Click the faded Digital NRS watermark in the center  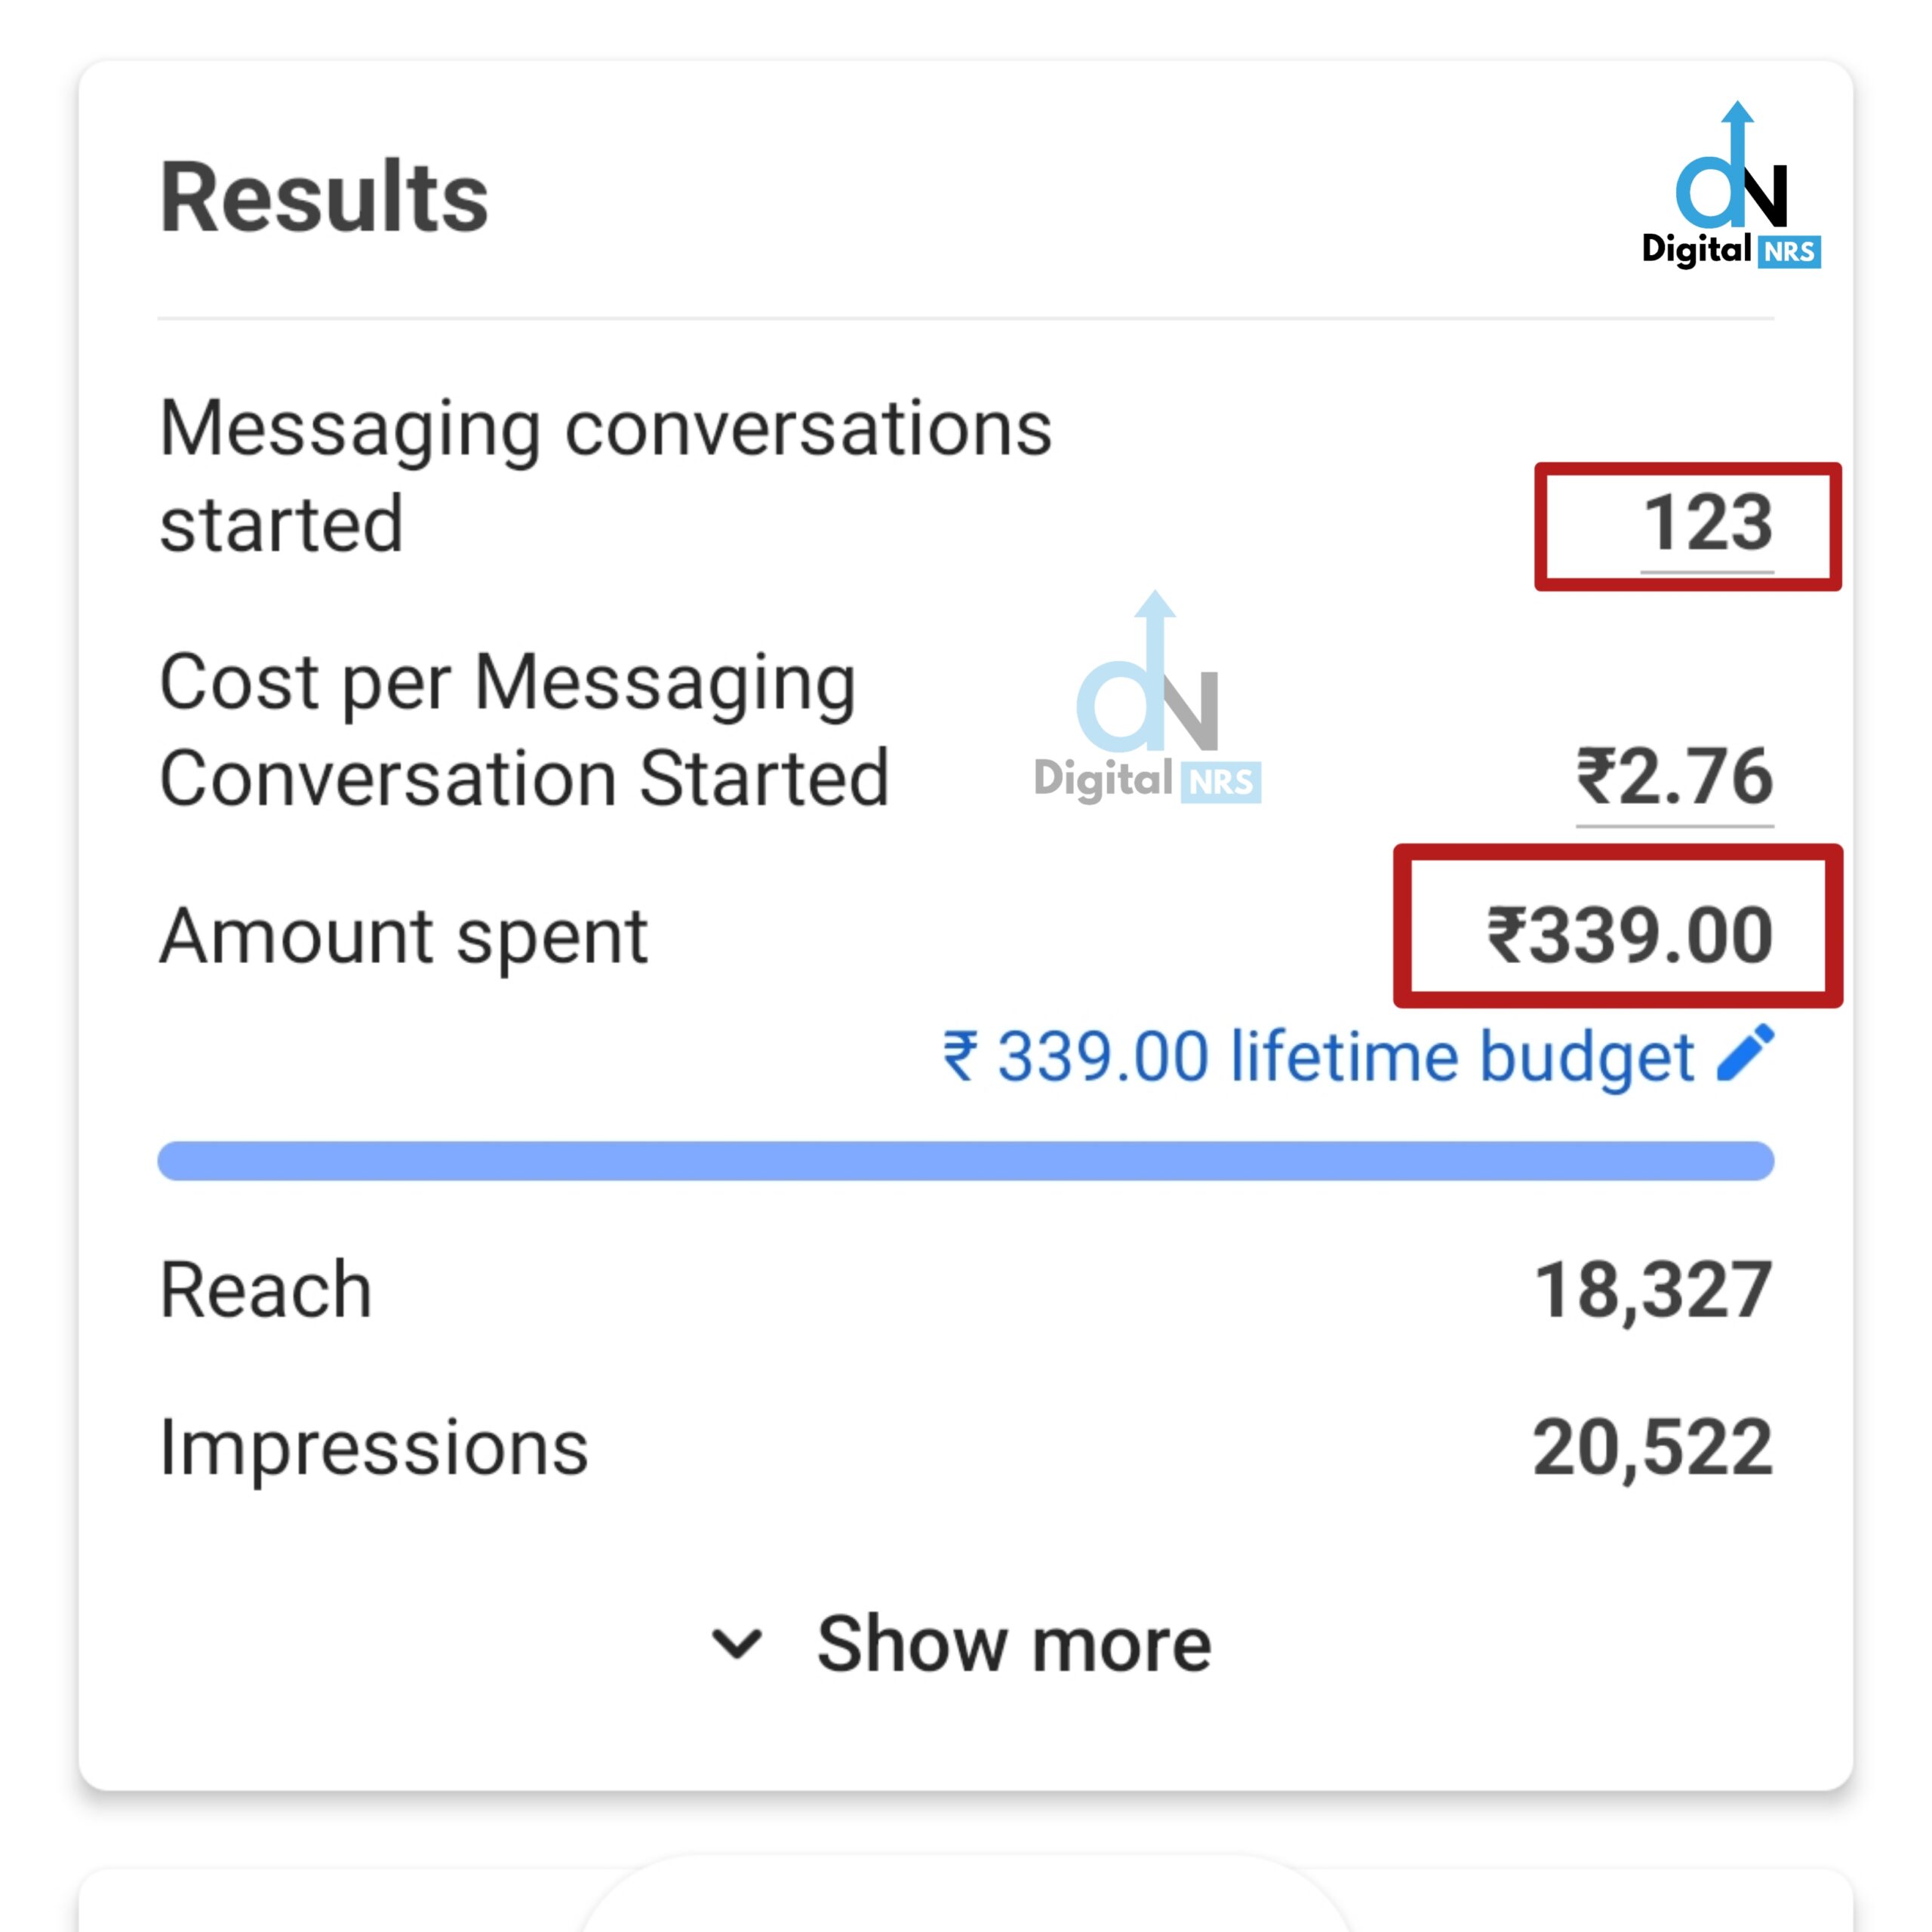tap(1148, 702)
